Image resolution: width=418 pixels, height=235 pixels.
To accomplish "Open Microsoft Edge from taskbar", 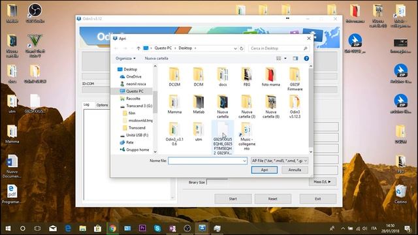I will pyautogui.click(x=68, y=228).
